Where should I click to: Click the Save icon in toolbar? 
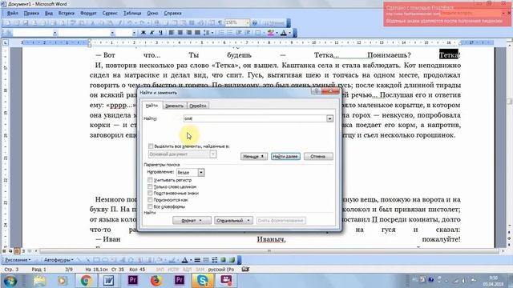[26, 23]
